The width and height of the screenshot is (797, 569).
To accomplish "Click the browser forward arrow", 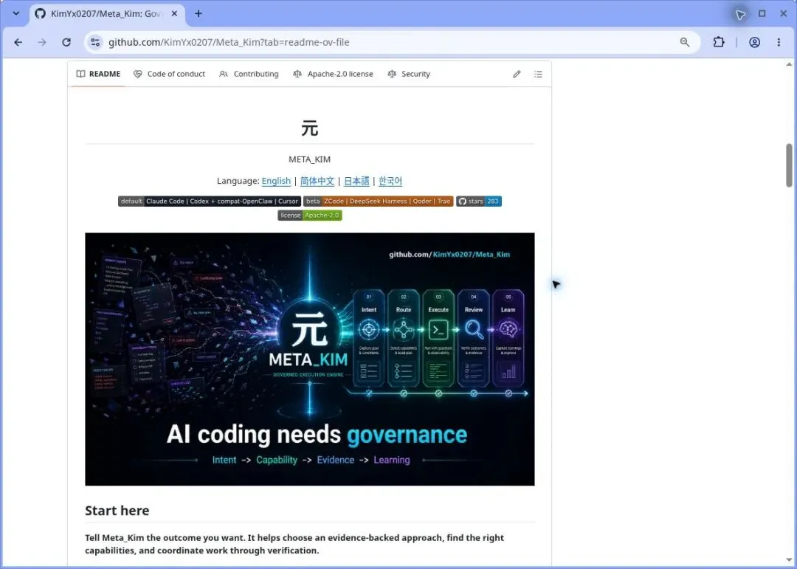I will (x=42, y=42).
